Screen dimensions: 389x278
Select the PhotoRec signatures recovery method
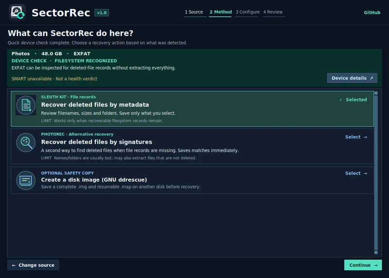pos(356,137)
